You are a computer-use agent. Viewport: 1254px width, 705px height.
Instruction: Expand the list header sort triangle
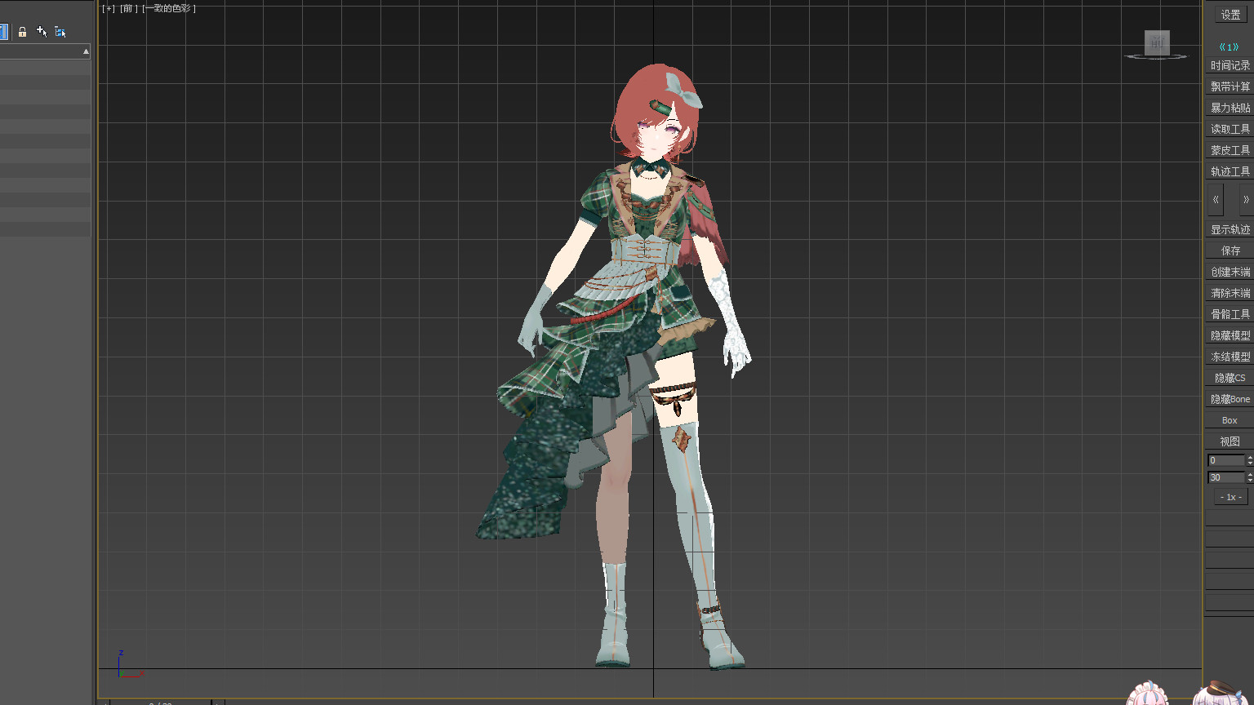86,51
